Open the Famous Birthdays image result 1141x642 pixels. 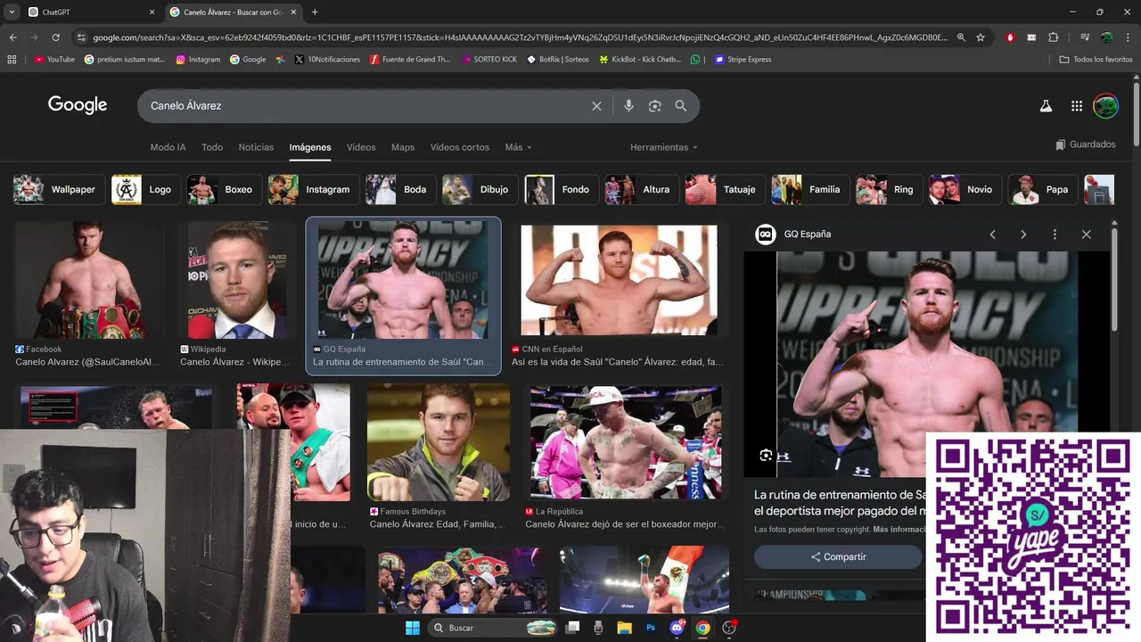pyautogui.click(x=439, y=443)
